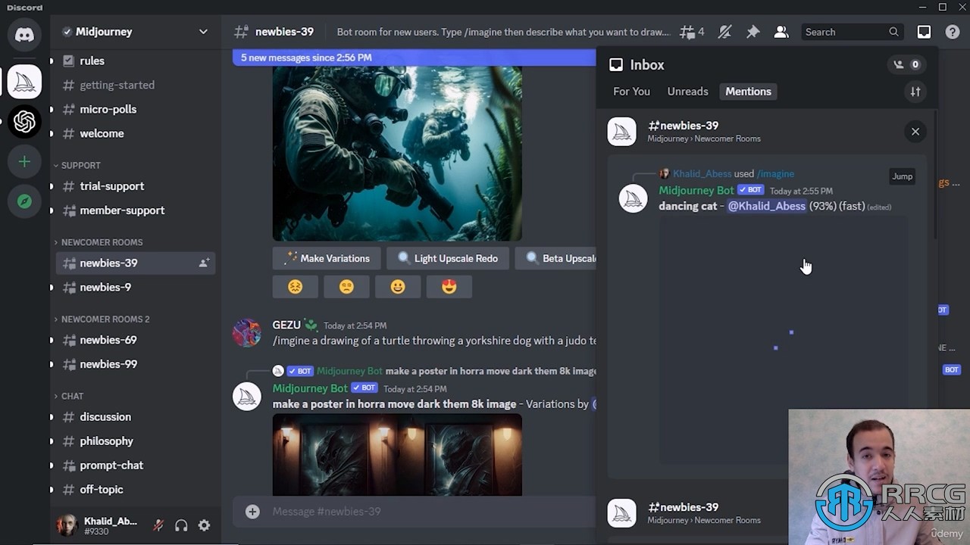Switch to For You inbox tab
This screenshot has width=970, height=545.
(x=631, y=92)
